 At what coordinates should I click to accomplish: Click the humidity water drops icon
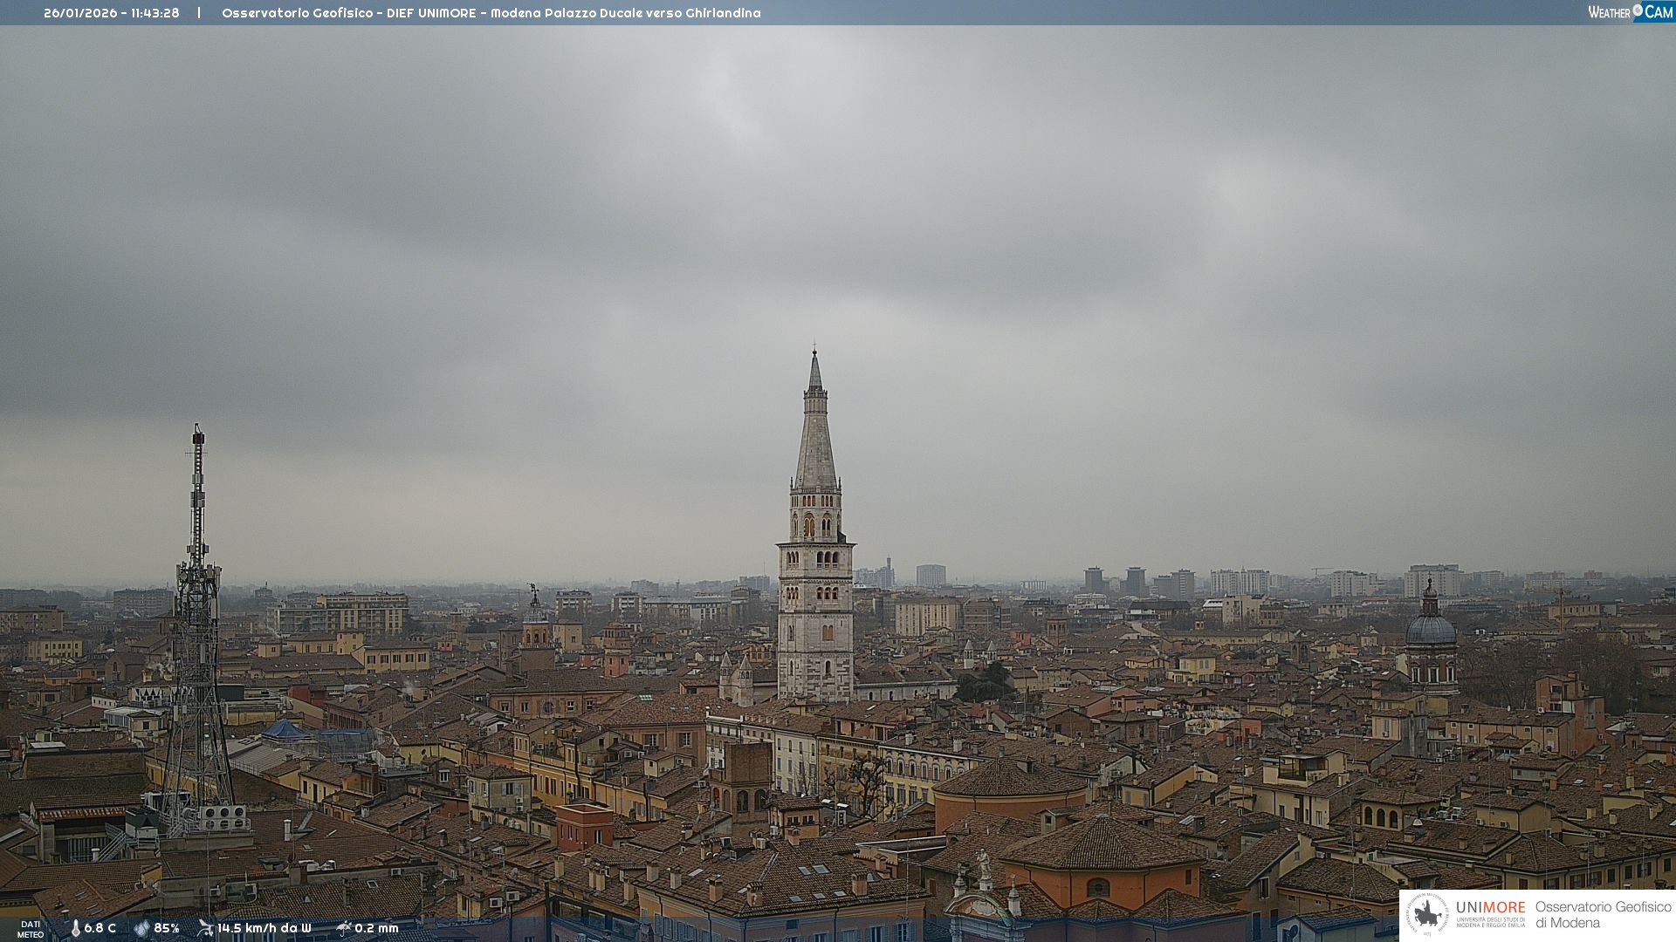[141, 928]
